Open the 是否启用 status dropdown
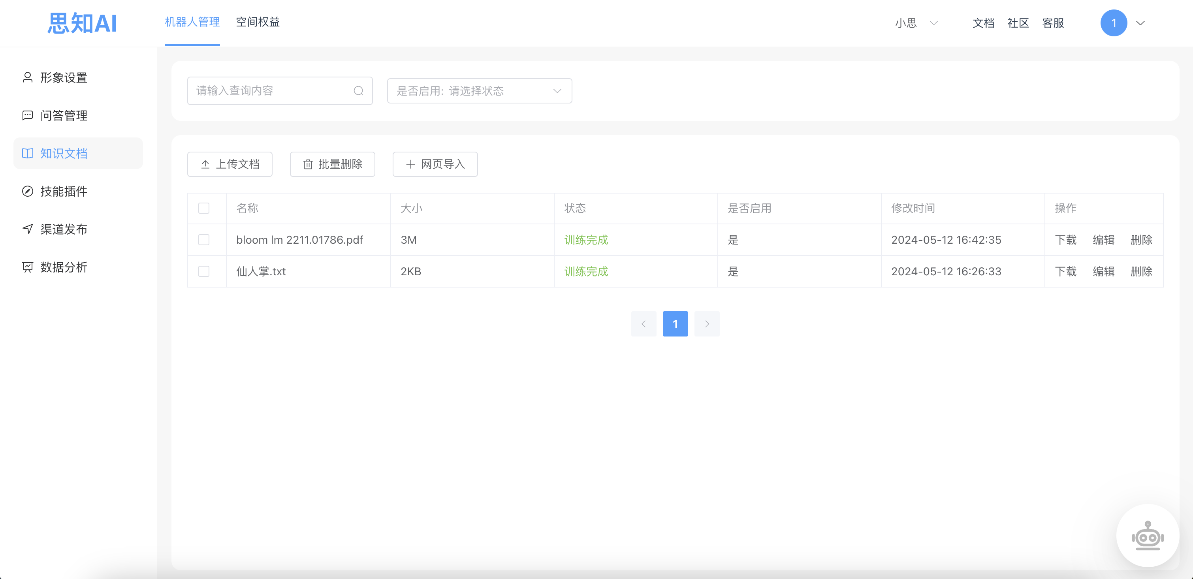Viewport: 1193px width, 579px height. coord(479,91)
